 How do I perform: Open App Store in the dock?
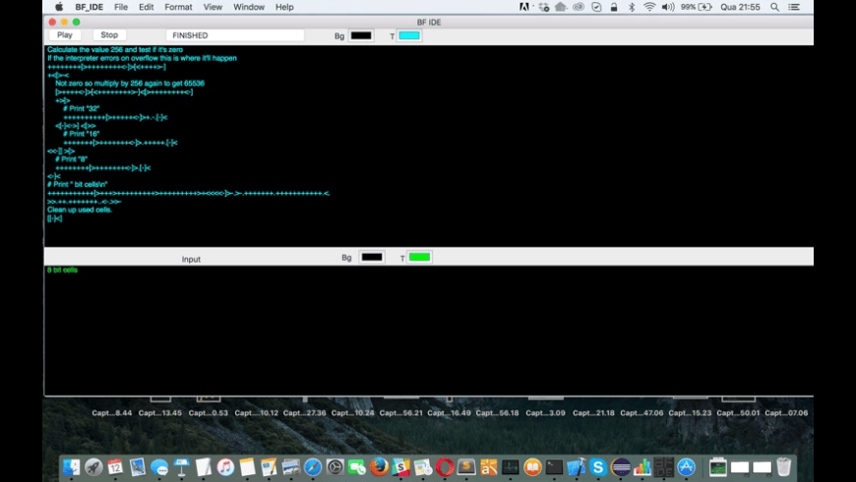(686, 467)
